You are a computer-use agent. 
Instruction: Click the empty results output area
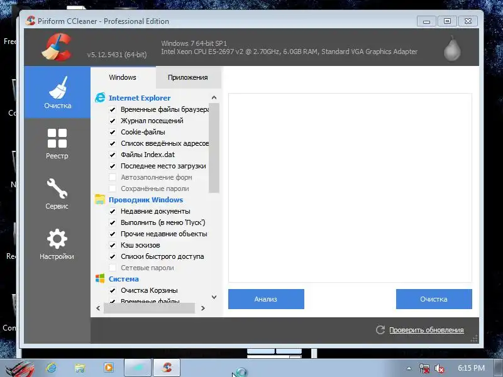350,188
